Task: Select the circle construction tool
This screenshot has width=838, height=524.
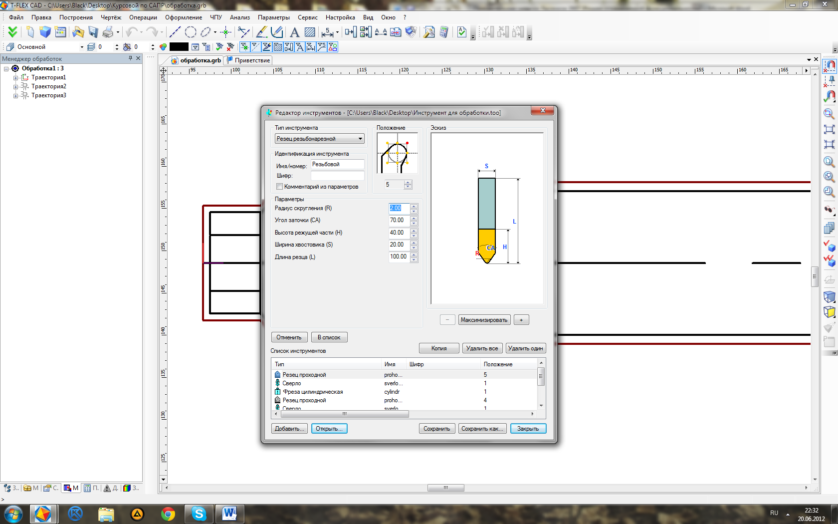Action: pos(190,32)
